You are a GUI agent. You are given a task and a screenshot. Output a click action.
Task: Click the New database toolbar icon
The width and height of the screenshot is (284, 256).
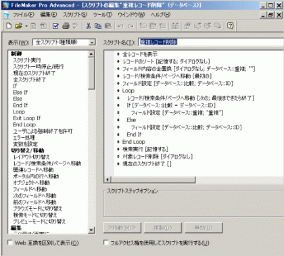9,26
